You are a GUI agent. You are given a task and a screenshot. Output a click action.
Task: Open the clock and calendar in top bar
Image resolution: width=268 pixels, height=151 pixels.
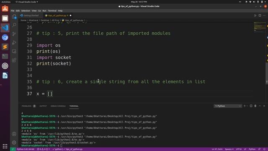[x=139, y=2]
